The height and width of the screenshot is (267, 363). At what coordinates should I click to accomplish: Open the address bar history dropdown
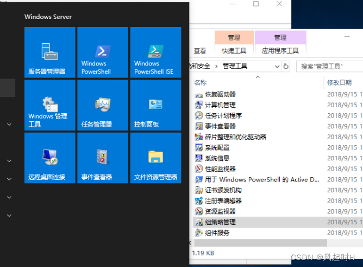click(x=277, y=67)
